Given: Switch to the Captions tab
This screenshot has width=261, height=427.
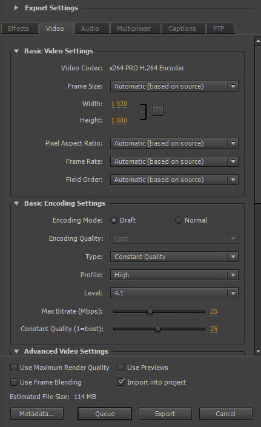Looking at the screenshot, I should pos(183,29).
